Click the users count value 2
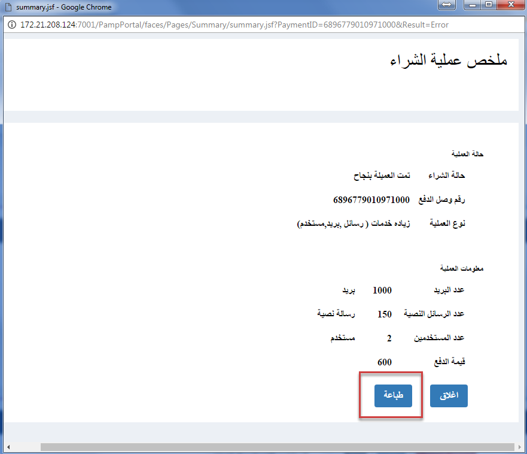This screenshot has width=527, height=454. tap(389, 338)
